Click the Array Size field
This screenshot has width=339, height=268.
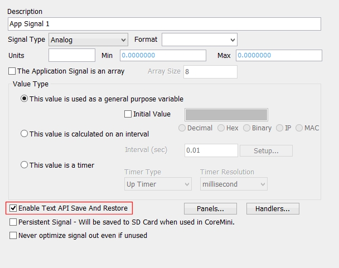210,72
